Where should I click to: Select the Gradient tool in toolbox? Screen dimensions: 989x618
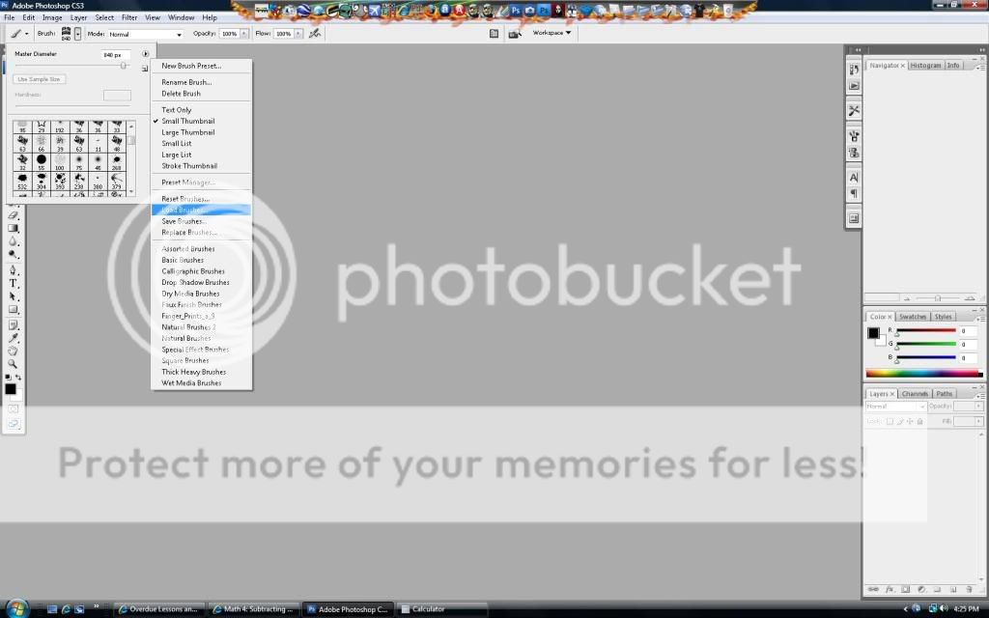coord(13,228)
